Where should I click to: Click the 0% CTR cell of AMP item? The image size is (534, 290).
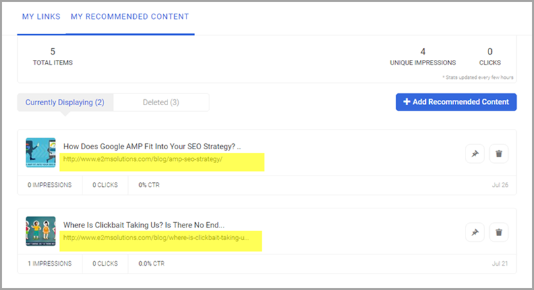149,185
